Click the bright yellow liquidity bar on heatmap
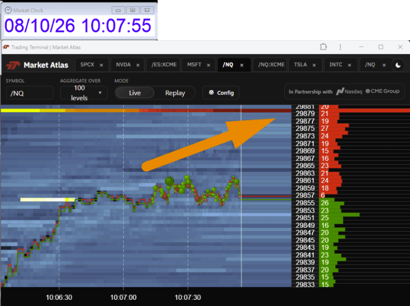 [x=48, y=199]
